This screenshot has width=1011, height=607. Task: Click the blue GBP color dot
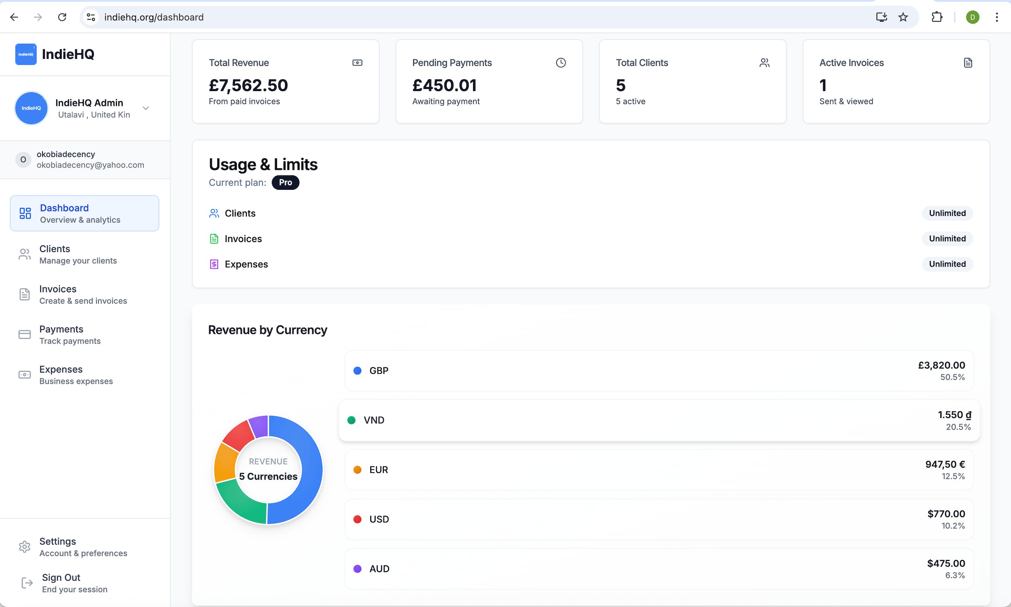[x=357, y=371]
